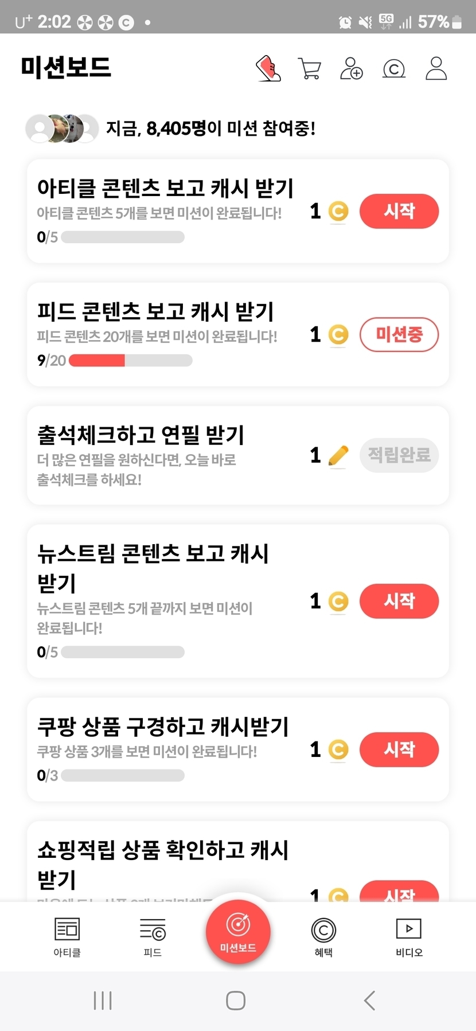Open the my profile icon

(436, 68)
